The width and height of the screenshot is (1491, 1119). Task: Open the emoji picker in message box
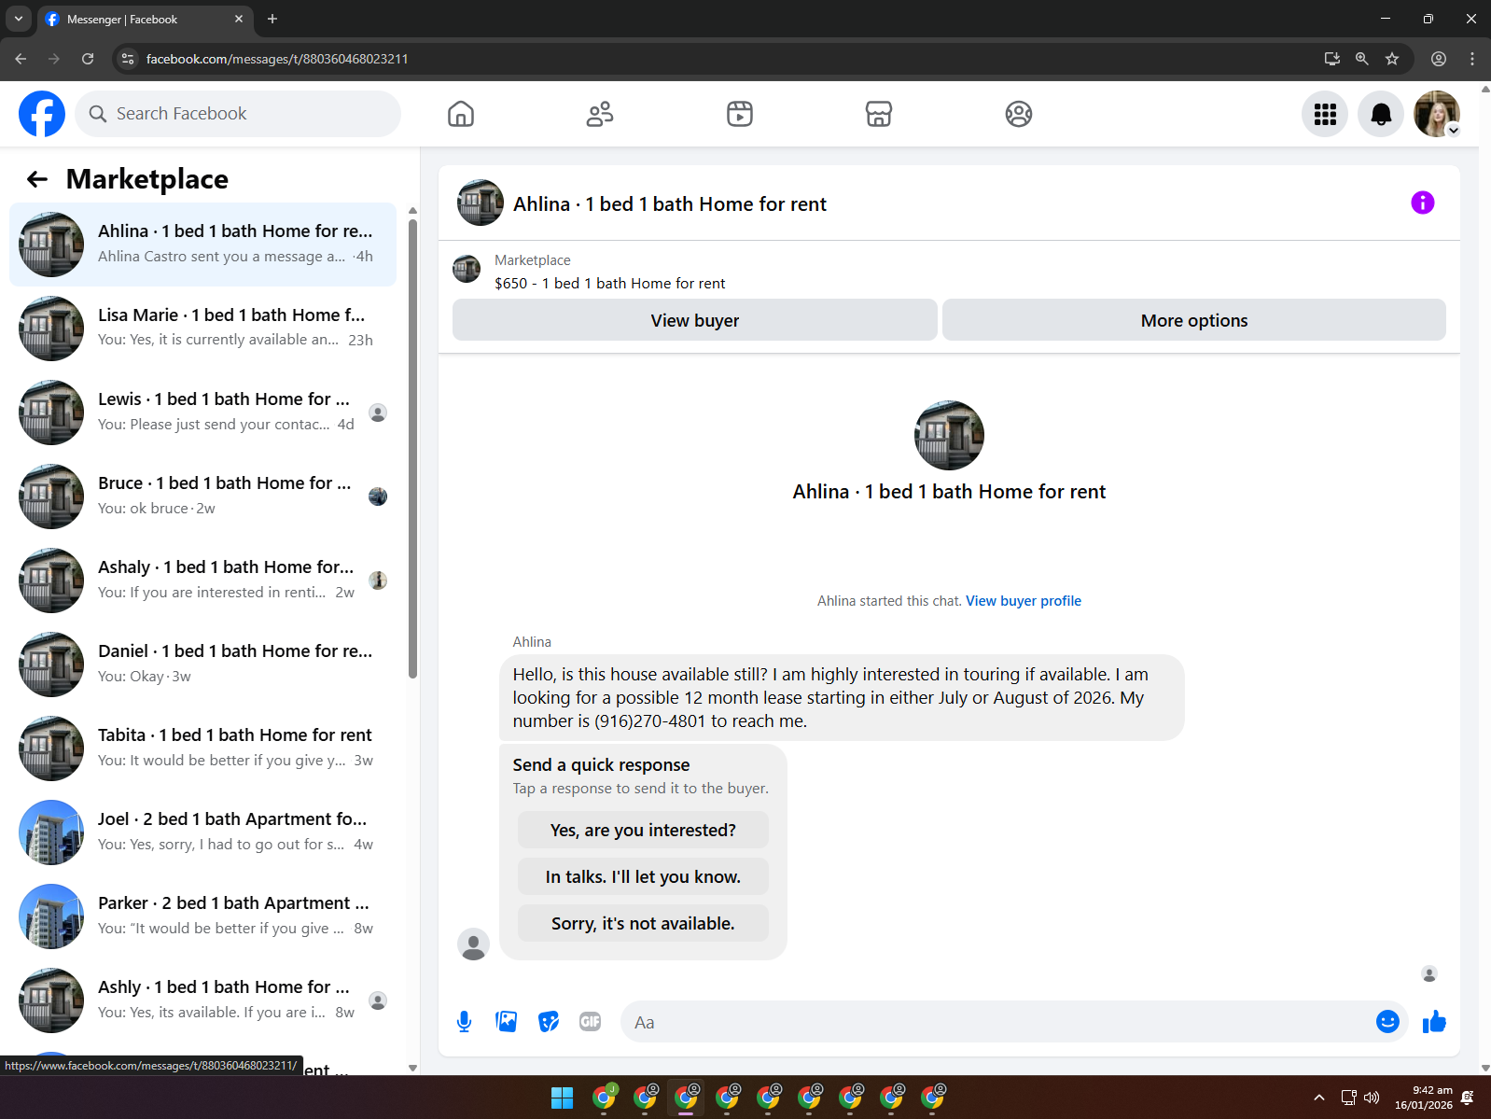[1387, 1022]
